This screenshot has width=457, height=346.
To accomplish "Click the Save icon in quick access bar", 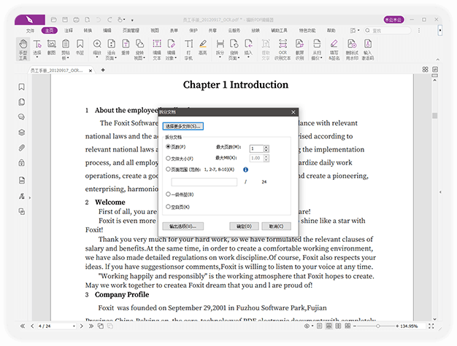I will coord(65,20).
